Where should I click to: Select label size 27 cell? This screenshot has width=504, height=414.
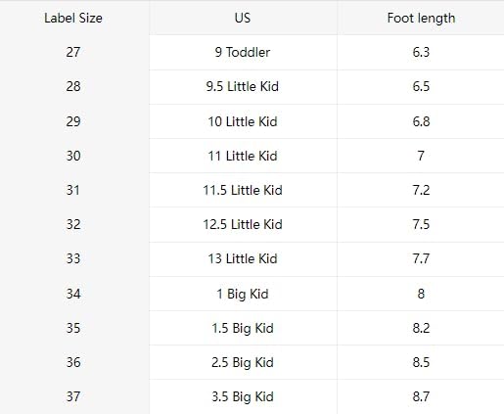coord(73,52)
